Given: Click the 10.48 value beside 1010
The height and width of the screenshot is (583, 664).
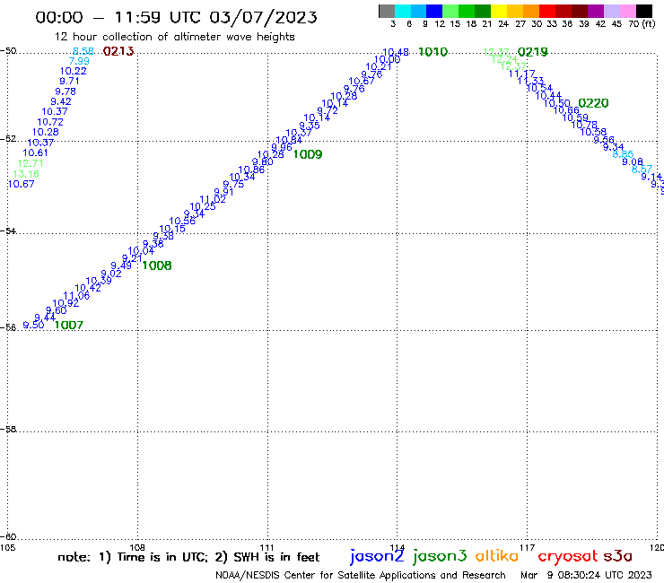Looking at the screenshot, I should [396, 53].
